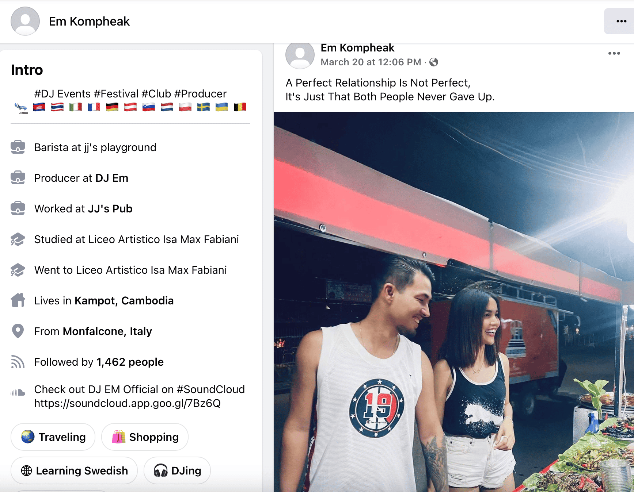Open Kampot, Cambodia location link
Viewport: 634px width, 492px height.
coord(124,301)
